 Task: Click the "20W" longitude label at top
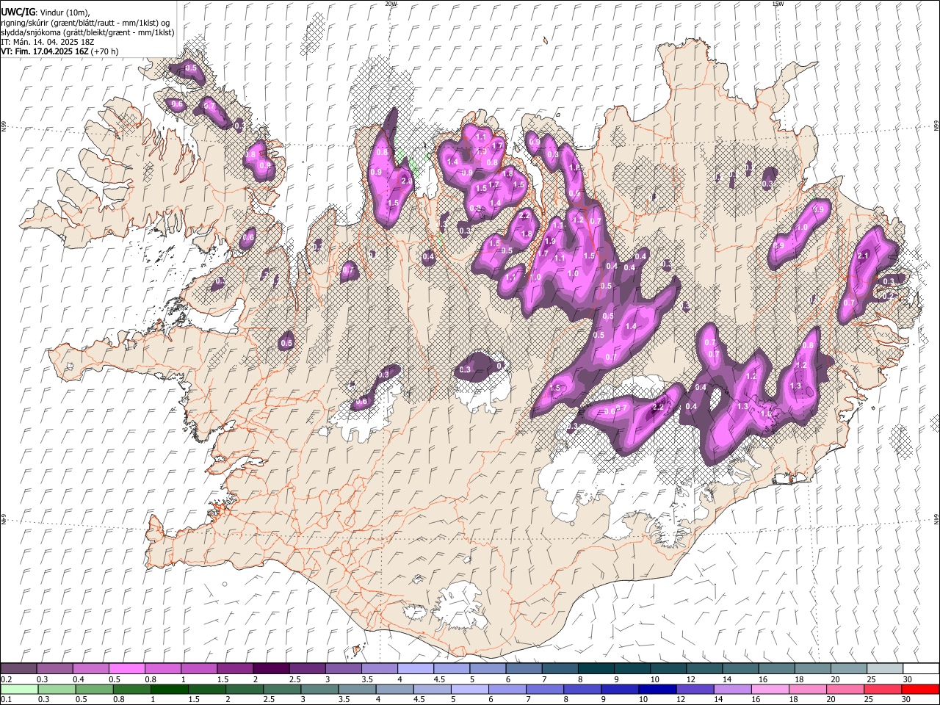tap(391, 4)
